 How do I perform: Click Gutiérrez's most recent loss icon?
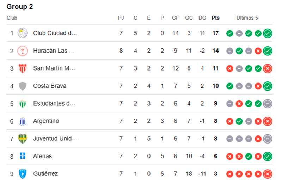coord(268,174)
